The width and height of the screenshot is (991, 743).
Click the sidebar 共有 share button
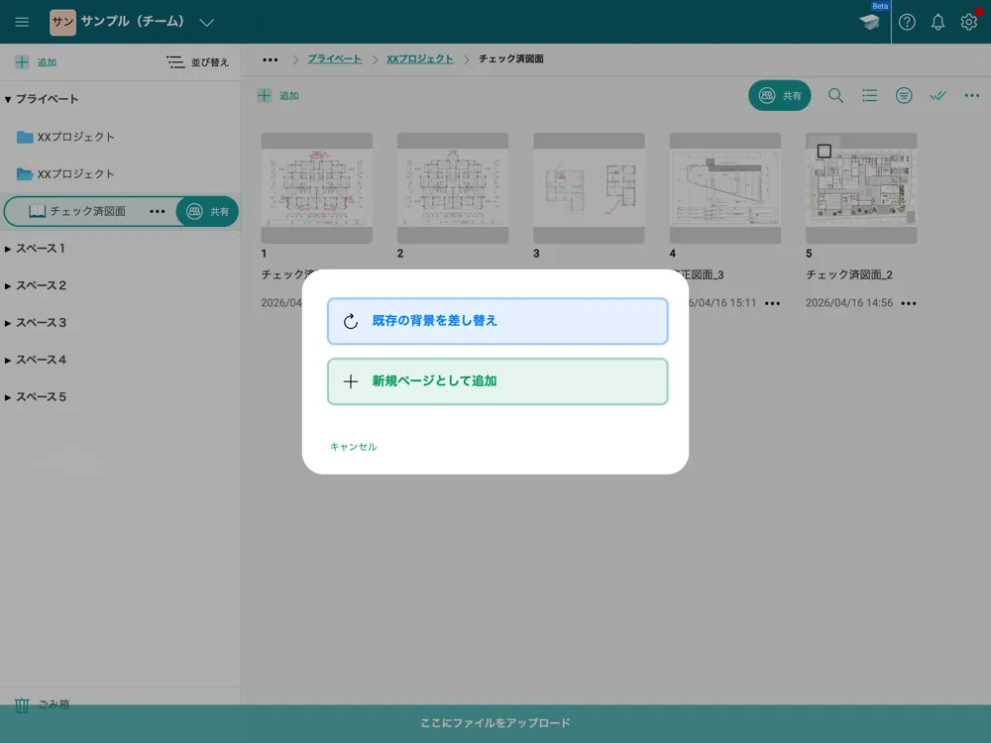(x=207, y=212)
